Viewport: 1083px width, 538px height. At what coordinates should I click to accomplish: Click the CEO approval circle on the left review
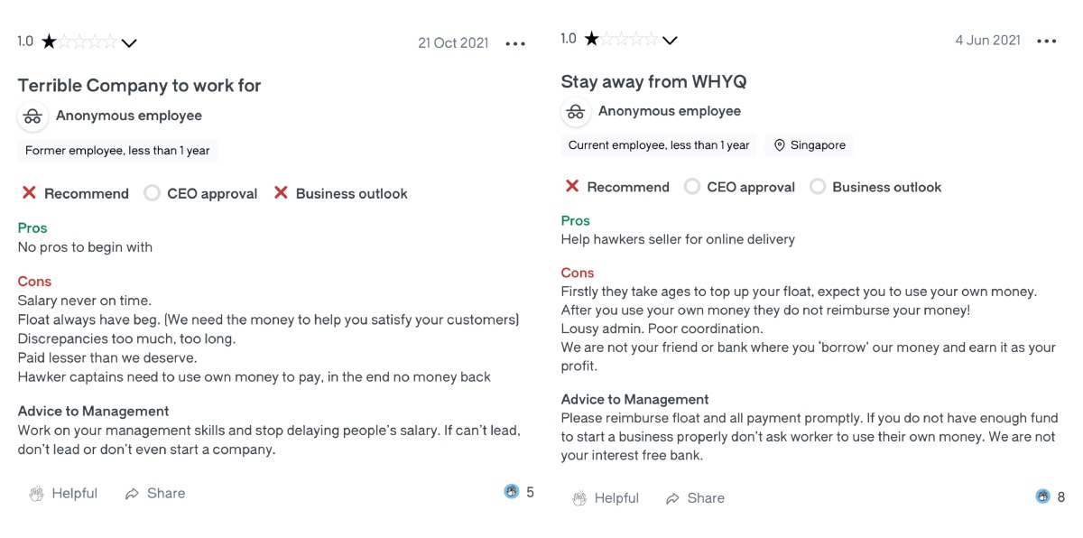tap(152, 193)
